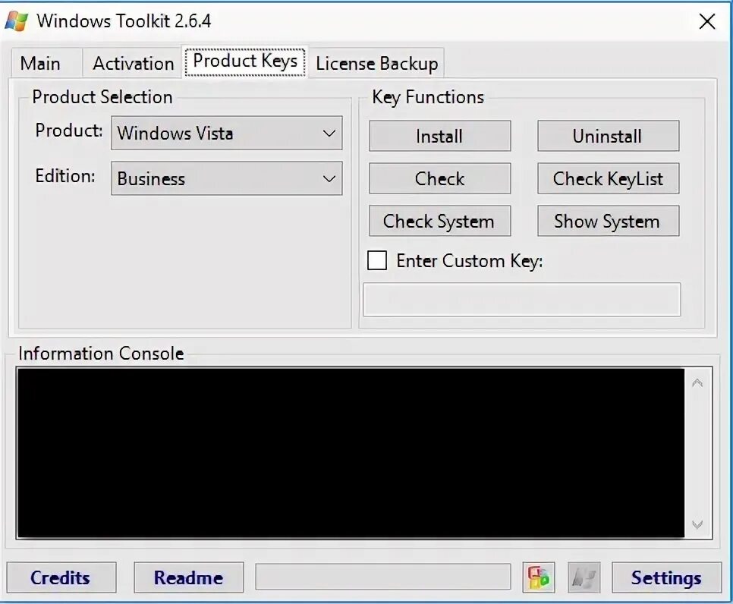Click the Uninstall button
This screenshot has width=733, height=604.
[x=609, y=136]
